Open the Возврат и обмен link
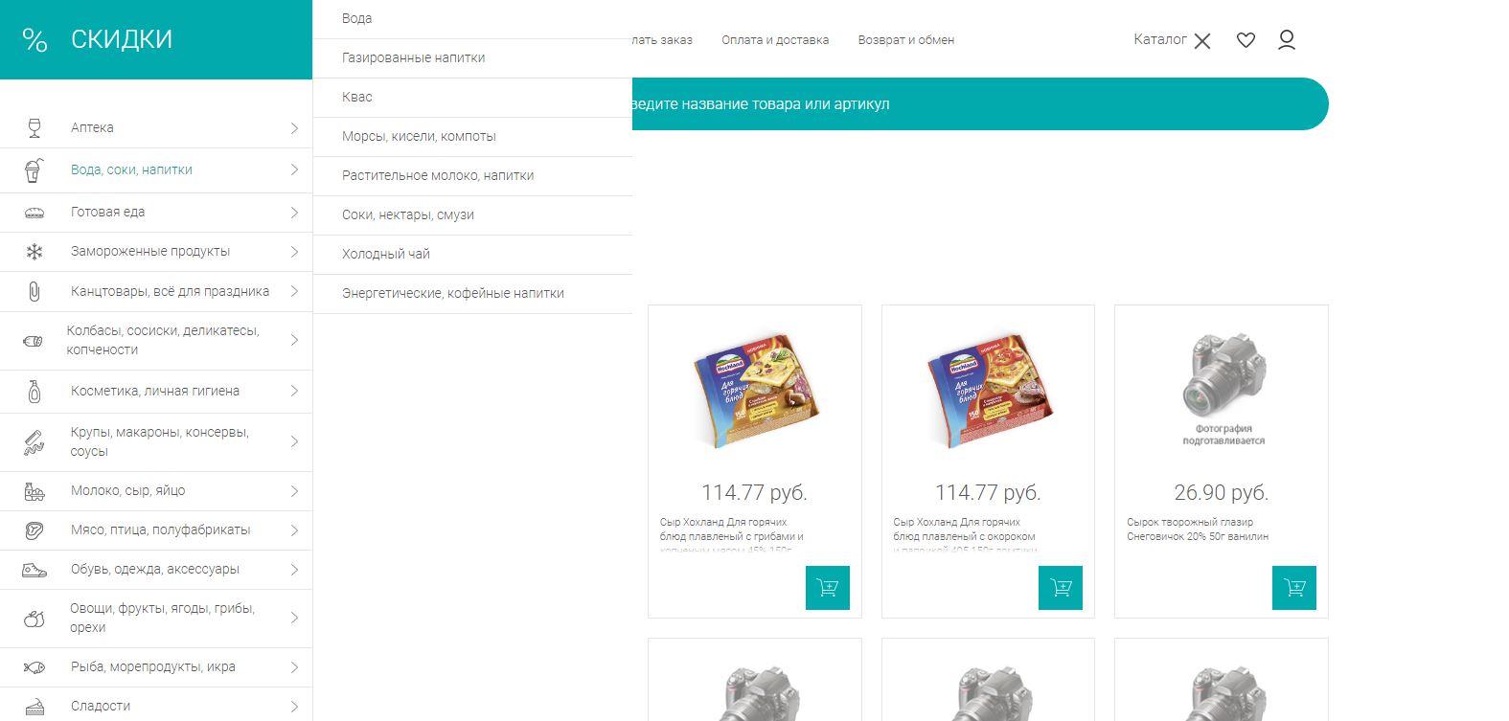 [x=906, y=40]
